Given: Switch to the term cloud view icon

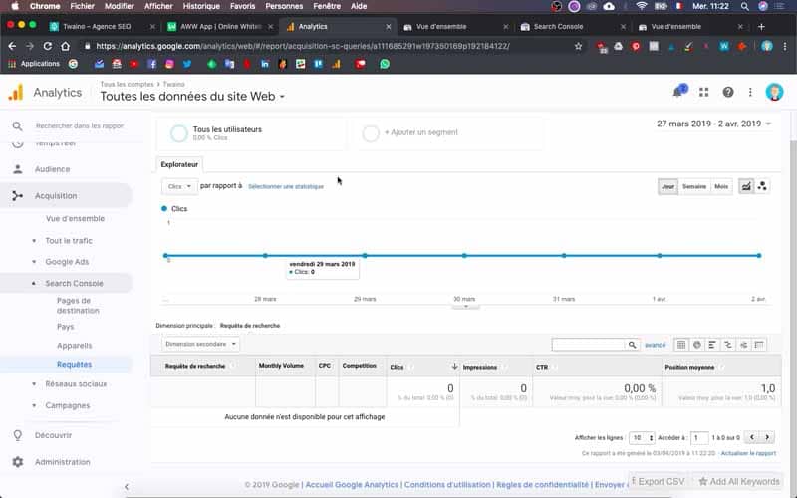Looking at the screenshot, I should (743, 345).
